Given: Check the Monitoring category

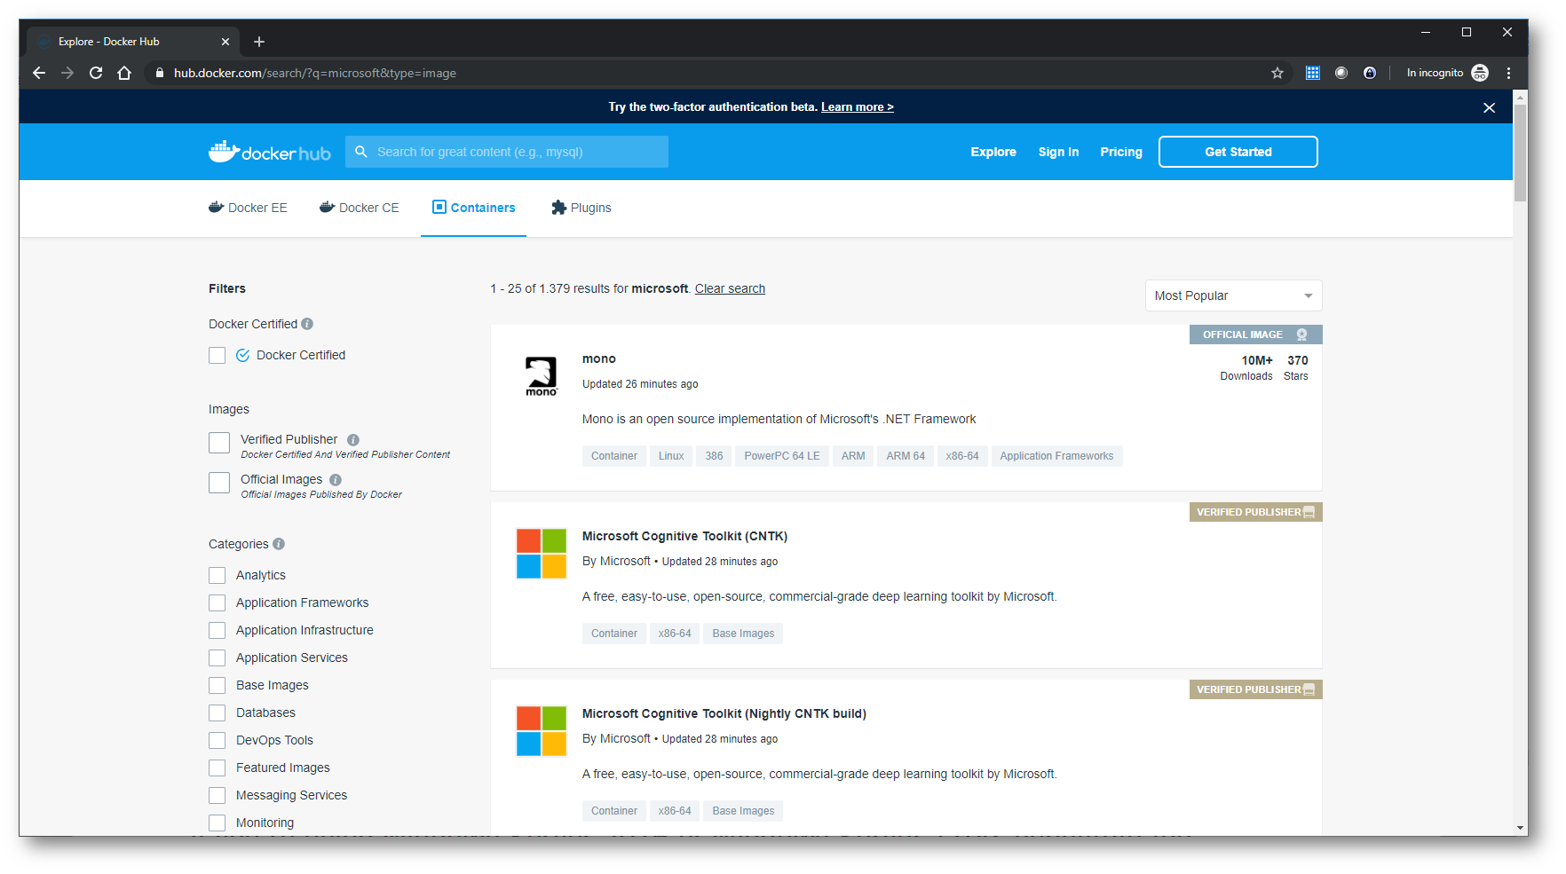Looking at the screenshot, I should click(x=217, y=823).
